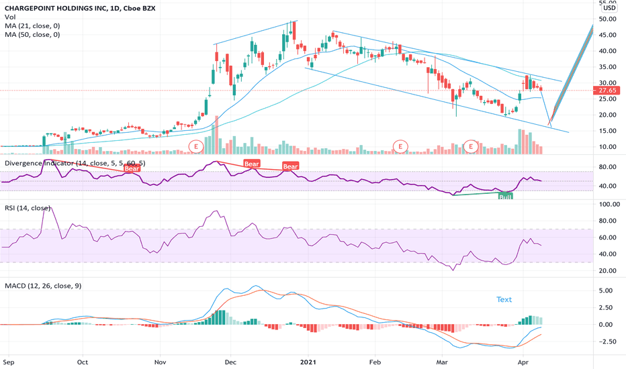Click the 35.00 price axis label

(x=608, y=66)
